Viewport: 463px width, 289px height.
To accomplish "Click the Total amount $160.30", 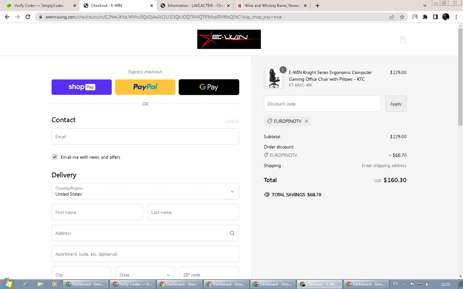I will click(395, 180).
